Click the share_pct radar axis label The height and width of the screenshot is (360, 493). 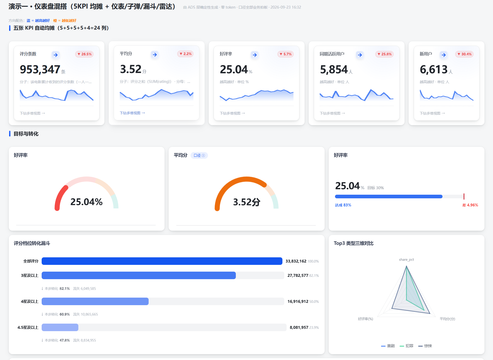406,260
